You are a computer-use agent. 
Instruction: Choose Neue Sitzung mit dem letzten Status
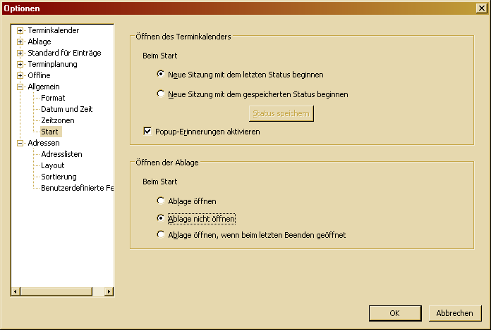pyautogui.click(x=162, y=73)
